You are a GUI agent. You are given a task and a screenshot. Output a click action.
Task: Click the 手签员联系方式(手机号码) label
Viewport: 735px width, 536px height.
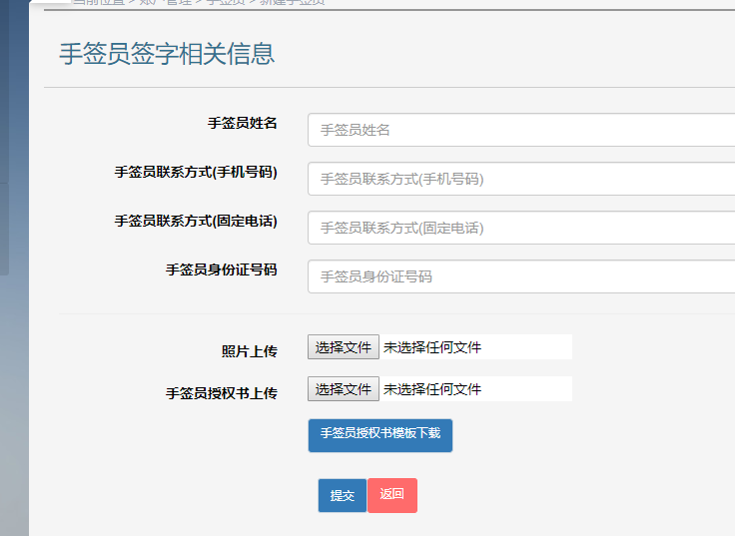pyautogui.click(x=196, y=172)
